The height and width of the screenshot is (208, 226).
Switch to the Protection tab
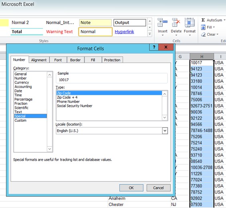coord(112,60)
